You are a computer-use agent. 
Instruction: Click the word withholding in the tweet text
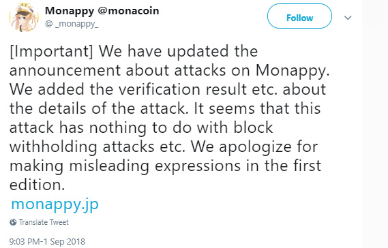click(x=53, y=147)
